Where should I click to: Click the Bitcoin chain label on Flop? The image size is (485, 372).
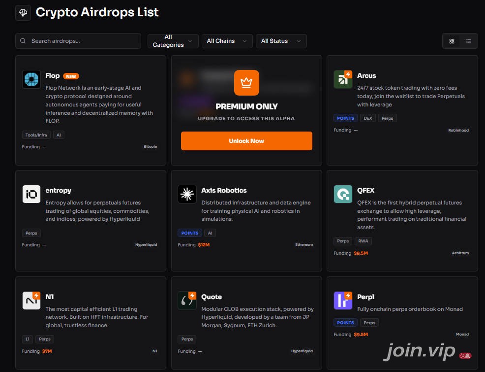click(151, 146)
